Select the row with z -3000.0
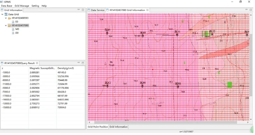 coord(43,77)
